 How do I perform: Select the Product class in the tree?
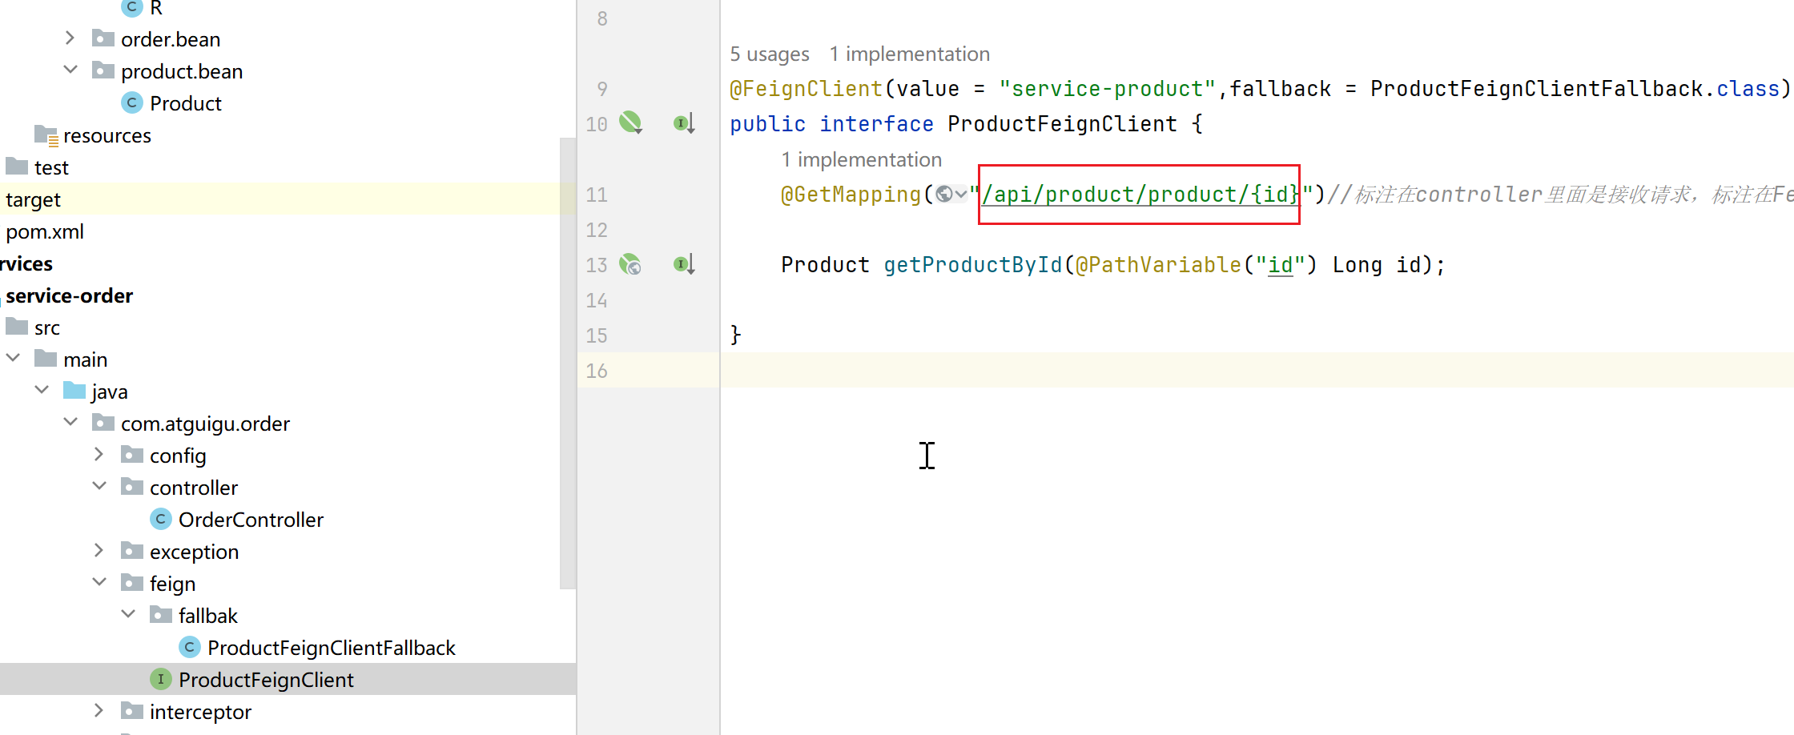coord(186,103)
